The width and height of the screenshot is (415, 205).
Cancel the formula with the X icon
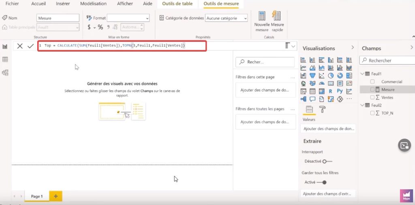click(20, 46)
